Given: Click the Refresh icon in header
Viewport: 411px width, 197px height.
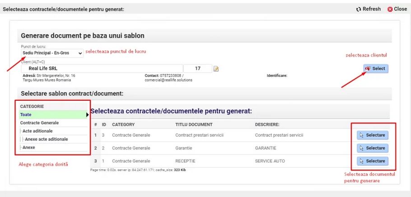Looking at the screenshot, I should click(359, 9).
